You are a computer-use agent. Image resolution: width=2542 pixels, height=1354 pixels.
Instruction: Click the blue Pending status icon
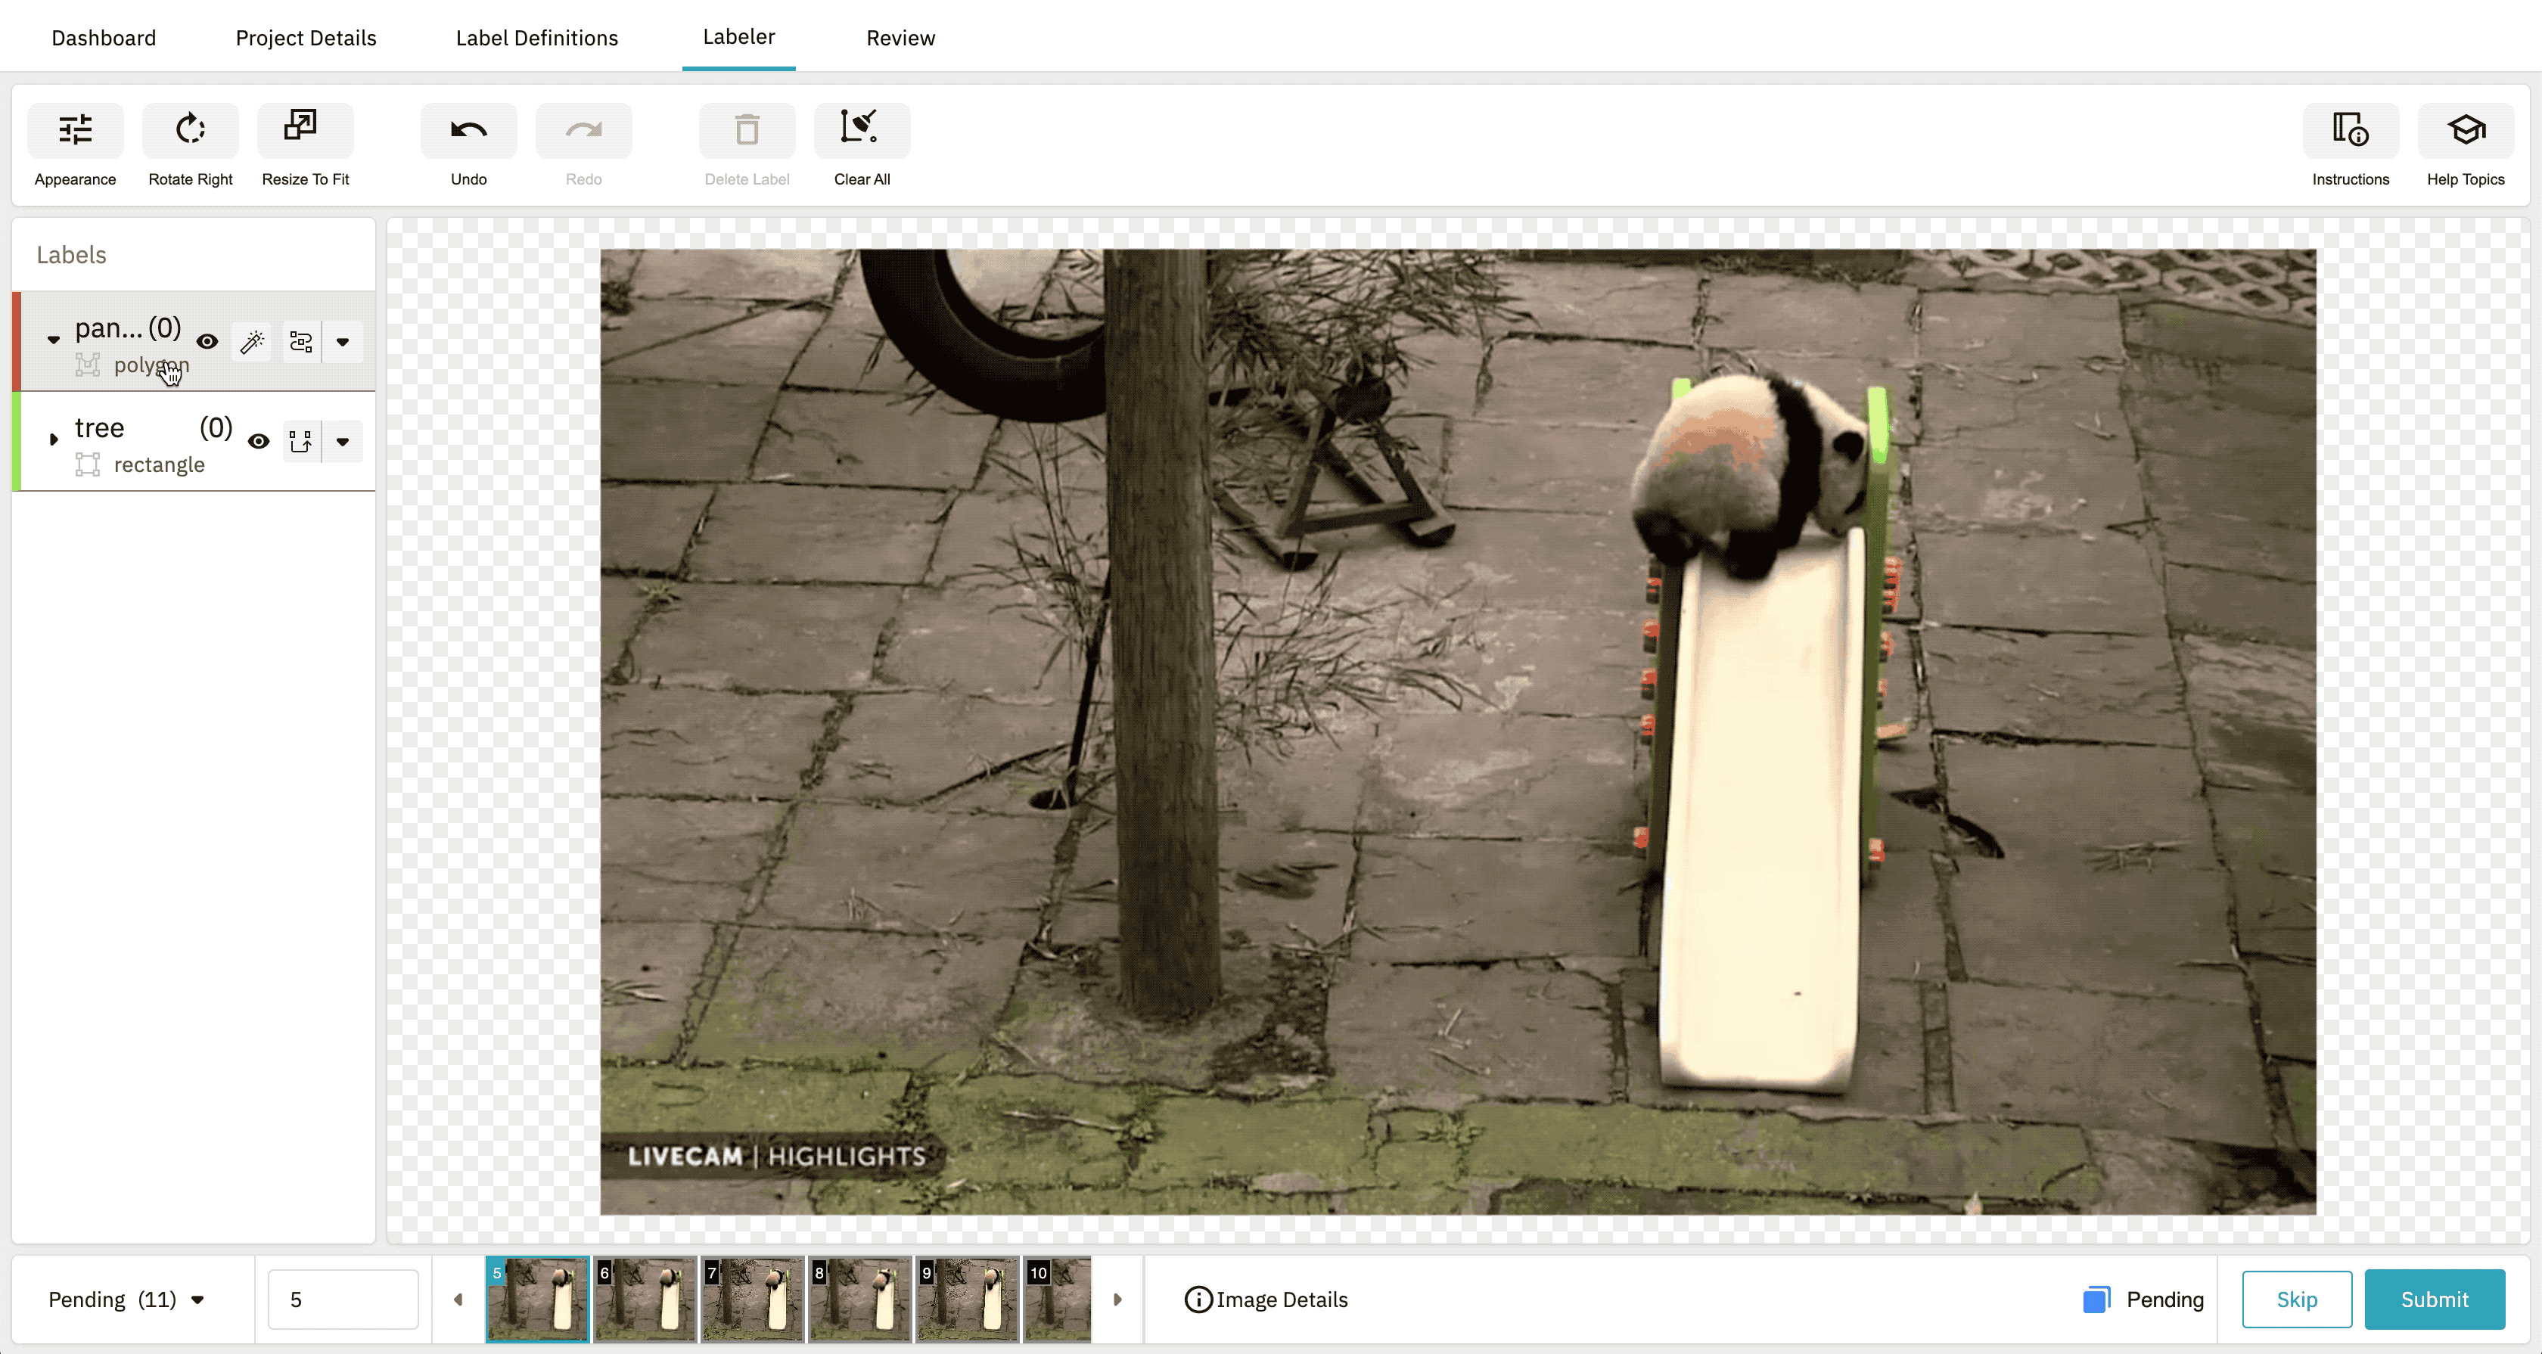[2096, 1300]
